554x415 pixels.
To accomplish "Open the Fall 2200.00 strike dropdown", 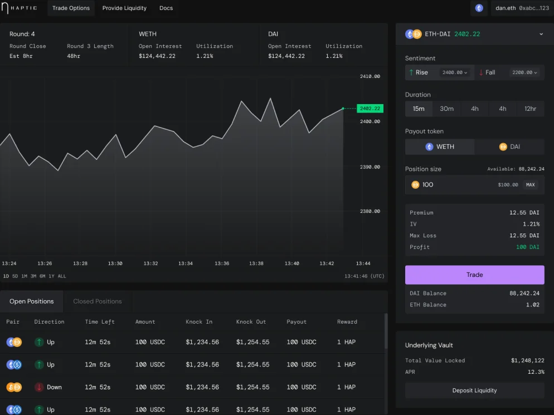I will click(524, 72).
